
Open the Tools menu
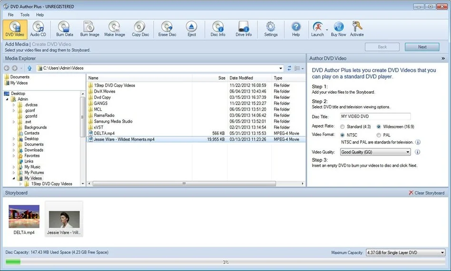(x=25, y=15)
